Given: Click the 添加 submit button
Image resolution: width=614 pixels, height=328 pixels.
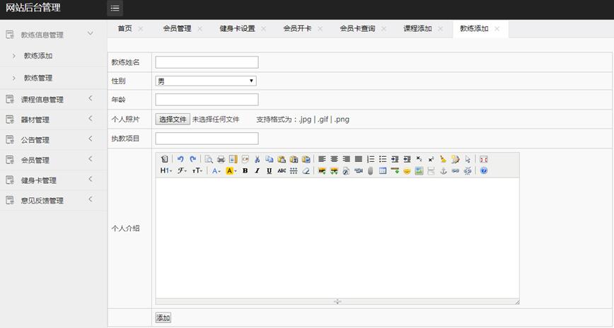Looking at the screenshot, I should (163, 318).
